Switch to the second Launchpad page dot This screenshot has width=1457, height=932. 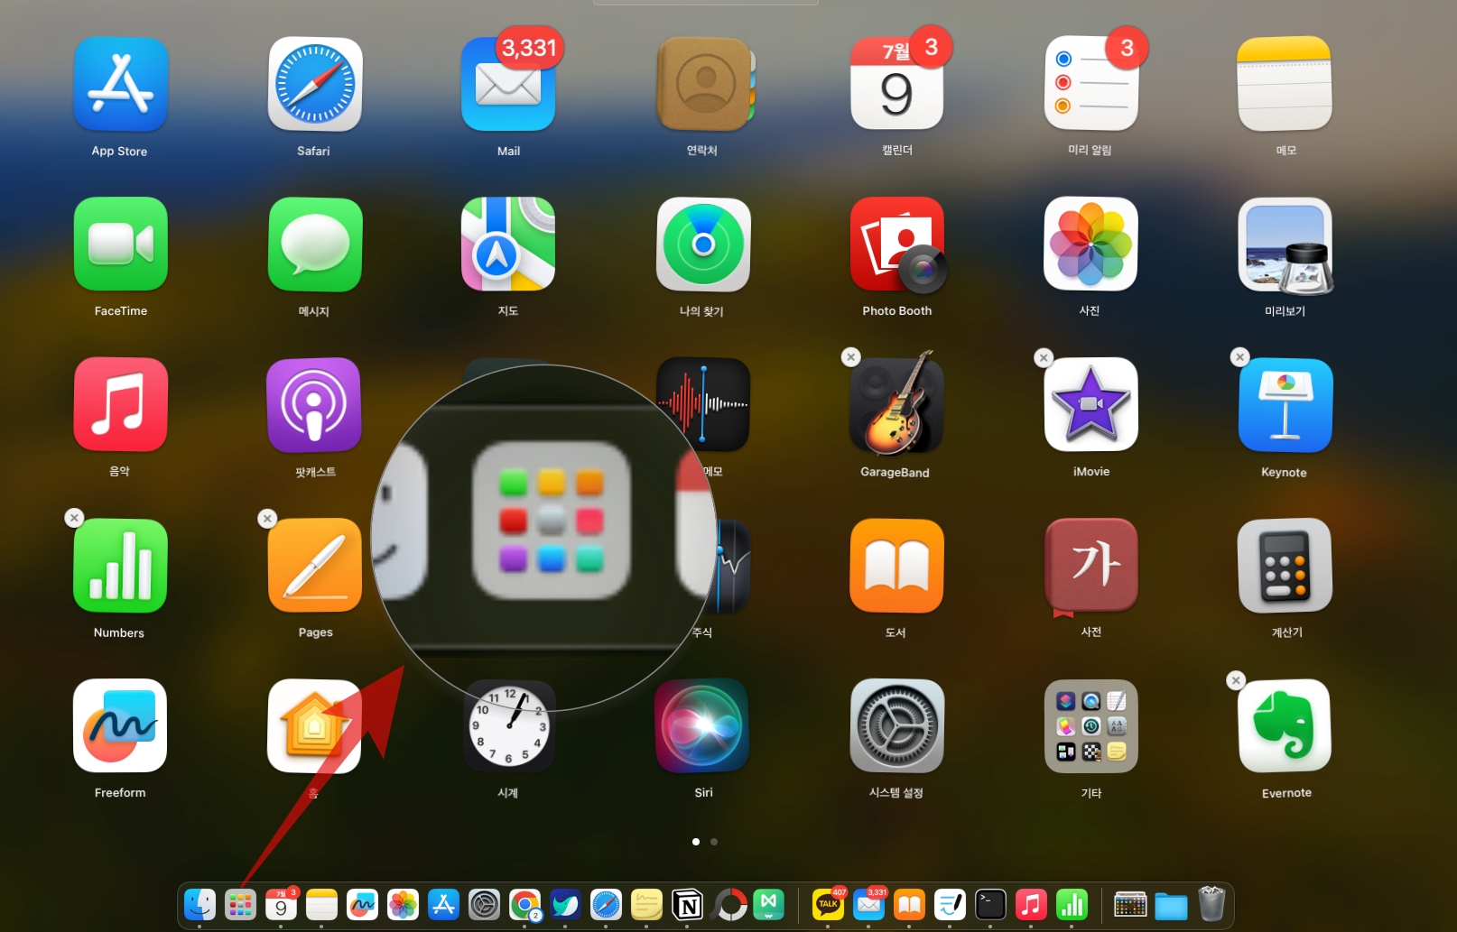714,842
